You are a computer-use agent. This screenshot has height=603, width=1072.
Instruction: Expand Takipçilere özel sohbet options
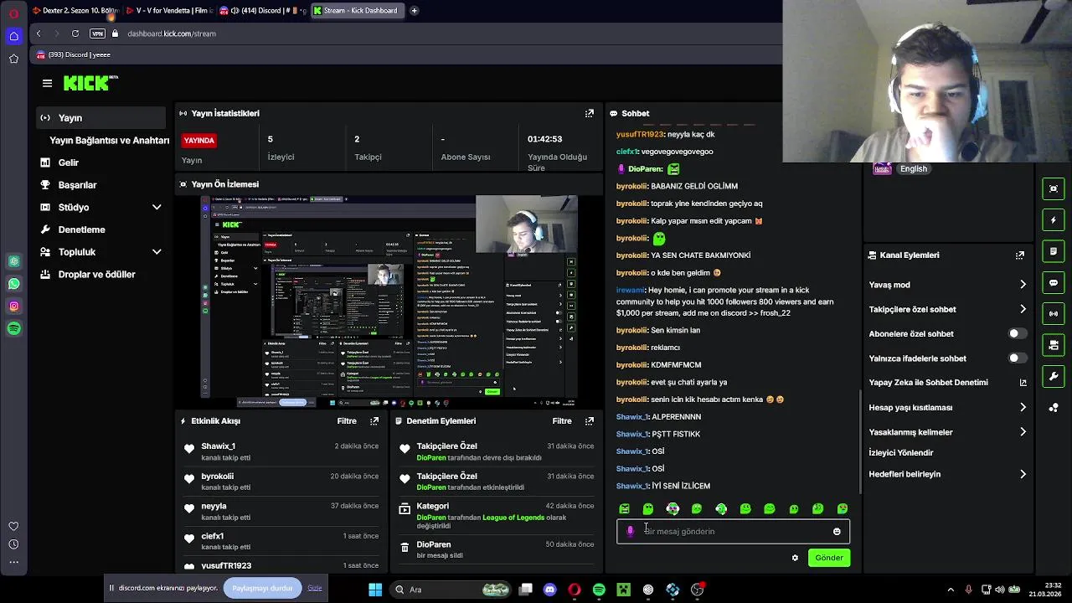[1023, 309]
